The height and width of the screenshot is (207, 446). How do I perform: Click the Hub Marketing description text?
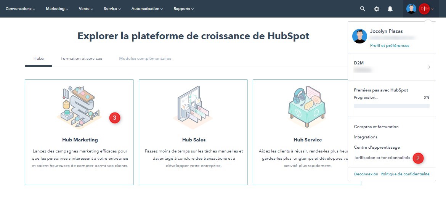pos(80,158)
